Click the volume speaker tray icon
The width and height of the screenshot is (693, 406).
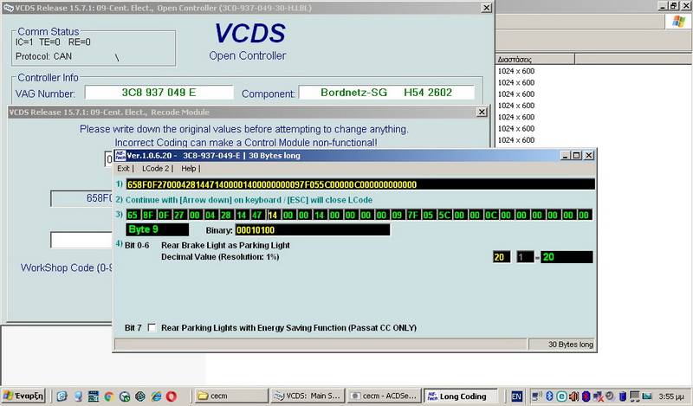pyautogui.click(x=573, y=396)
